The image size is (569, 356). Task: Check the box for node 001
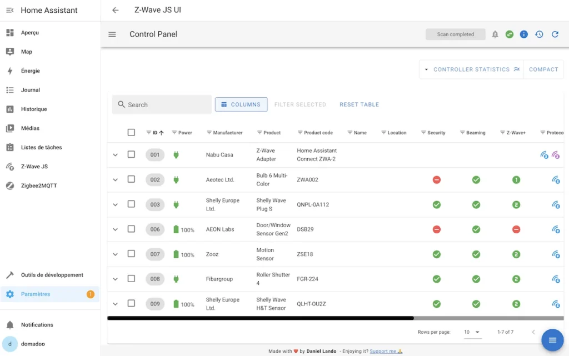click(x=131, y=154)
